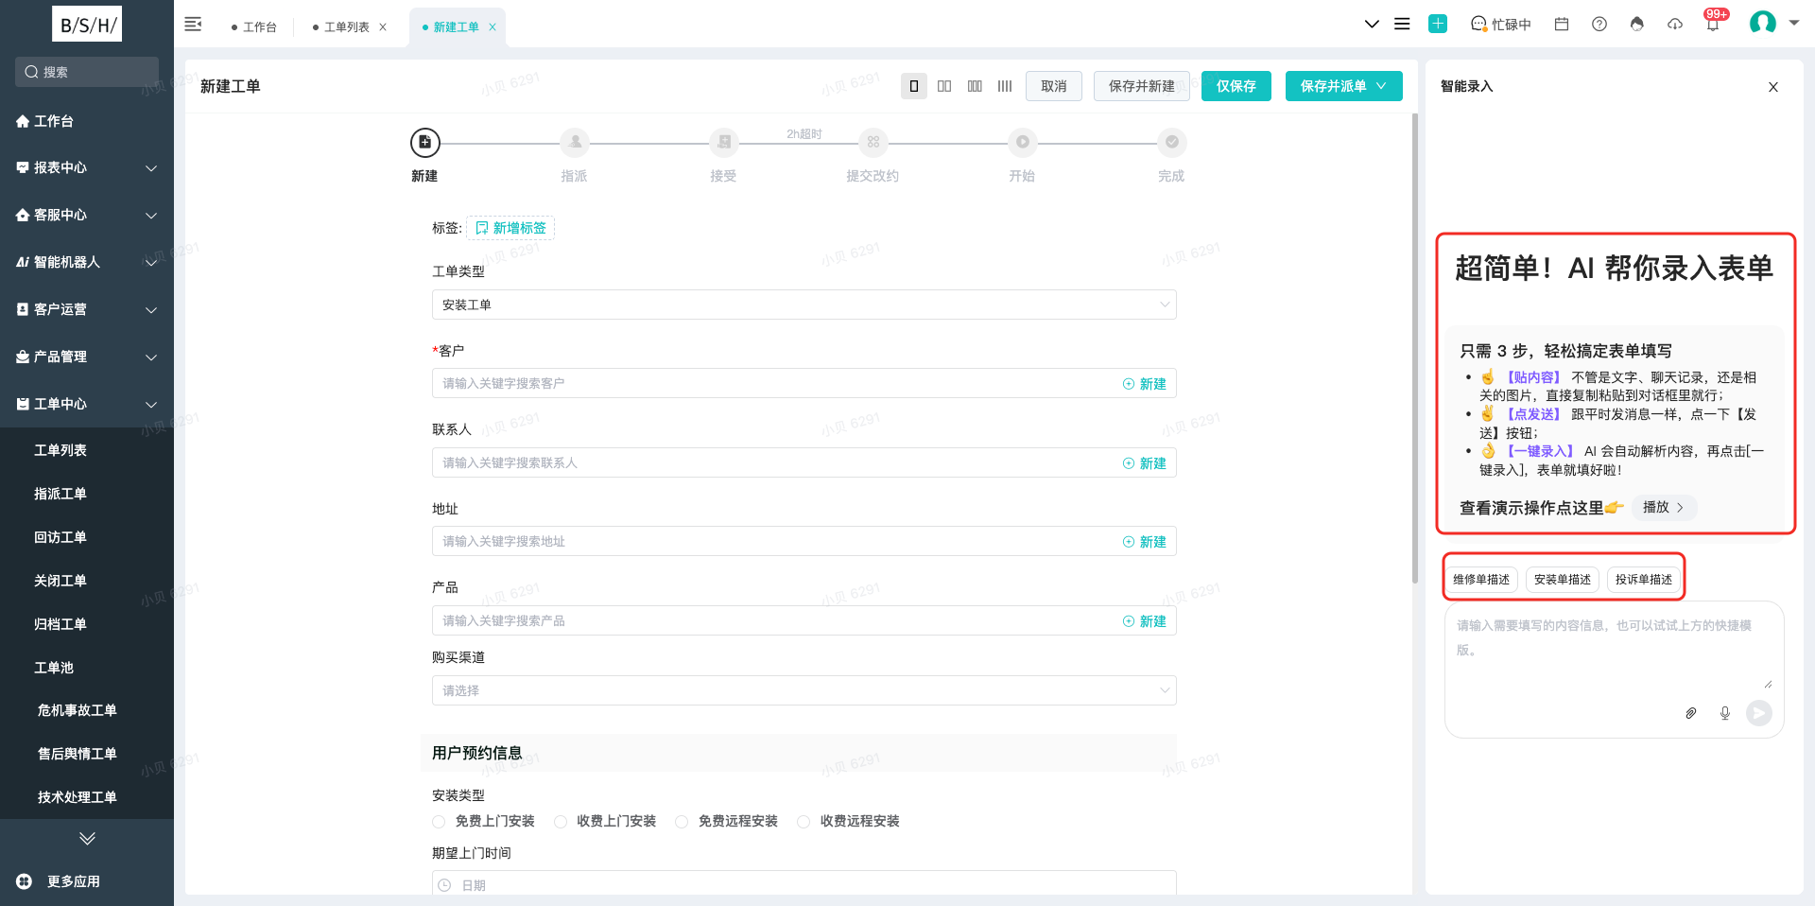Open the notifications bell with 99+ badge
This screenshot has height=906, width=1815.
pos(1713,23)
